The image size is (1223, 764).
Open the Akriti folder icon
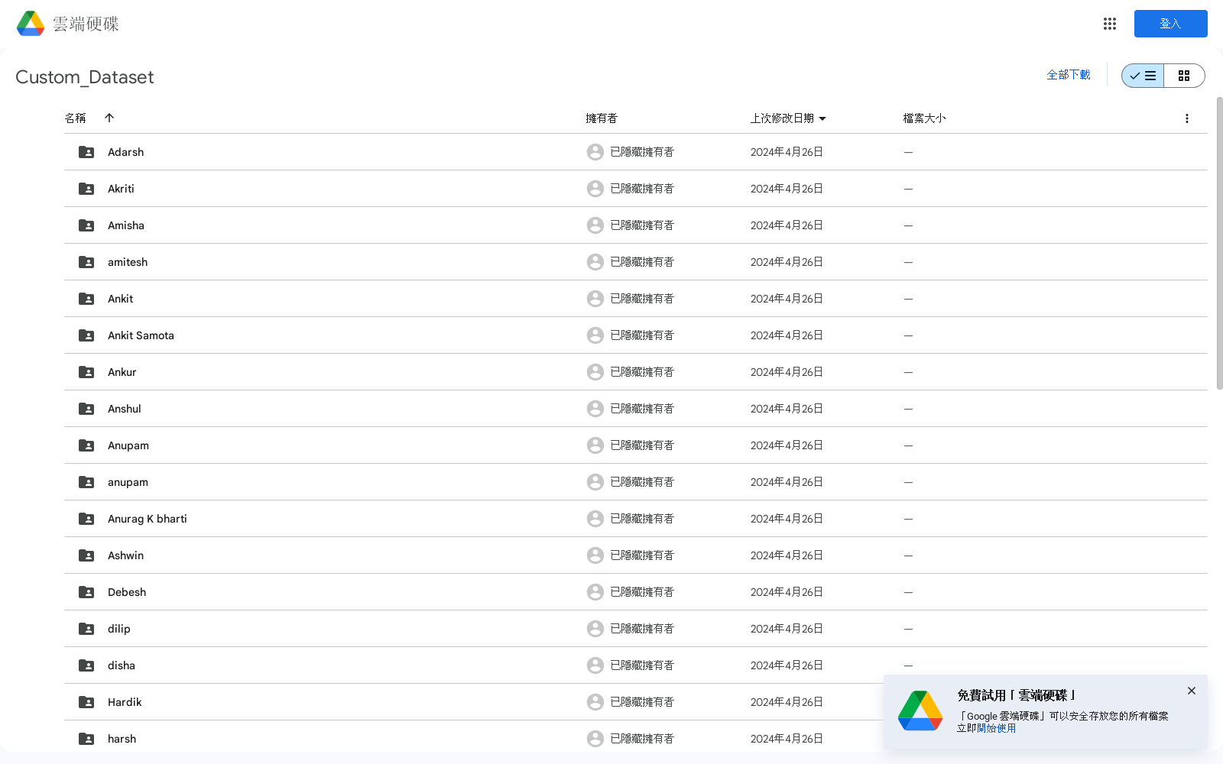[x=86, y=189]
